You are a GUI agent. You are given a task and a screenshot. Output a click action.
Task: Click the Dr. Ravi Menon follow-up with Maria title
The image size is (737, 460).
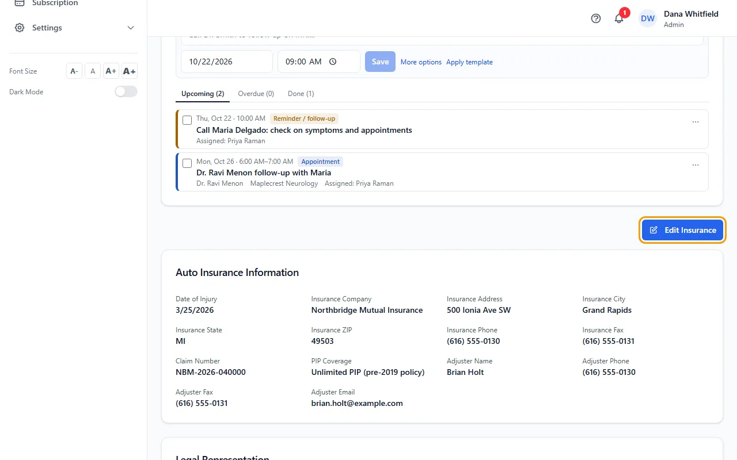264,172
